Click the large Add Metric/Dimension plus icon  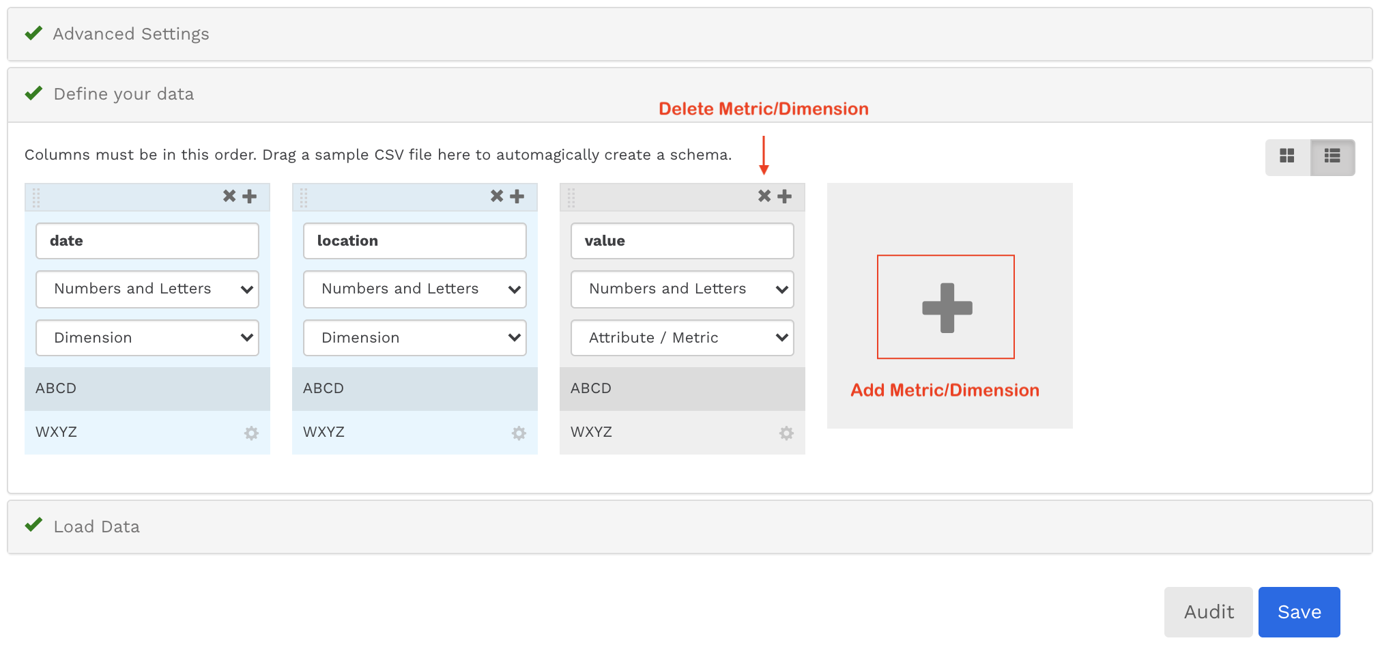coord(946,307)
